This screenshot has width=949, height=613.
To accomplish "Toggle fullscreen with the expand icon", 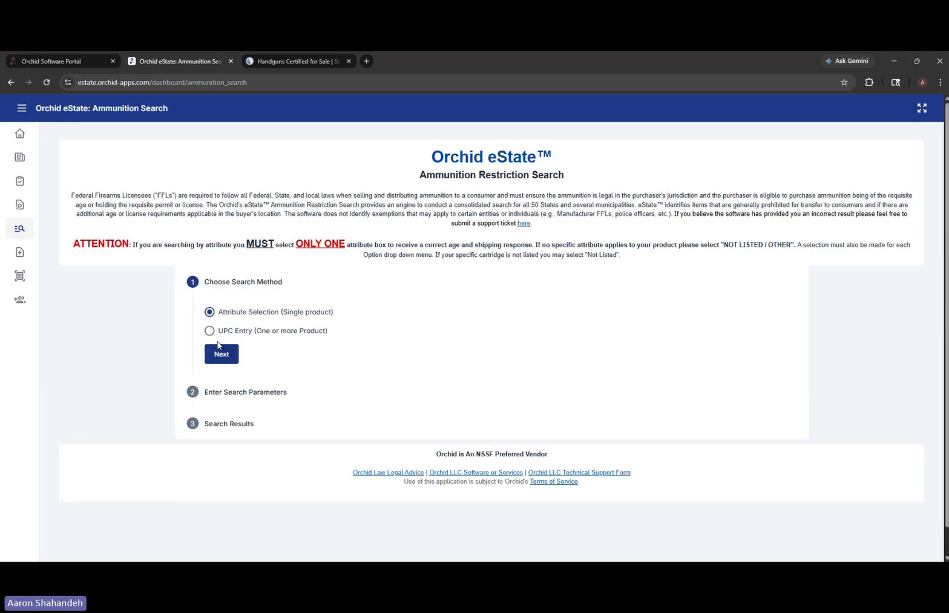I will 922,108.
